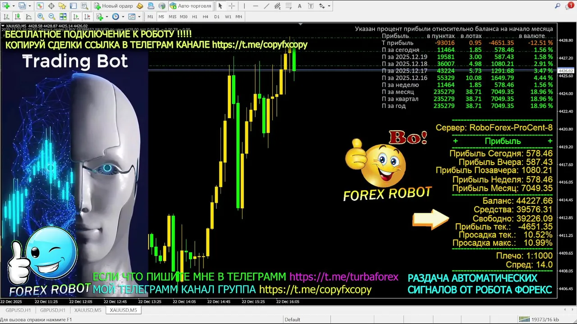Image resolution: width=577 pixels, height=324 pixels.
Task: Open the Navigator panel star-folder icon
Action: [62, 6]
